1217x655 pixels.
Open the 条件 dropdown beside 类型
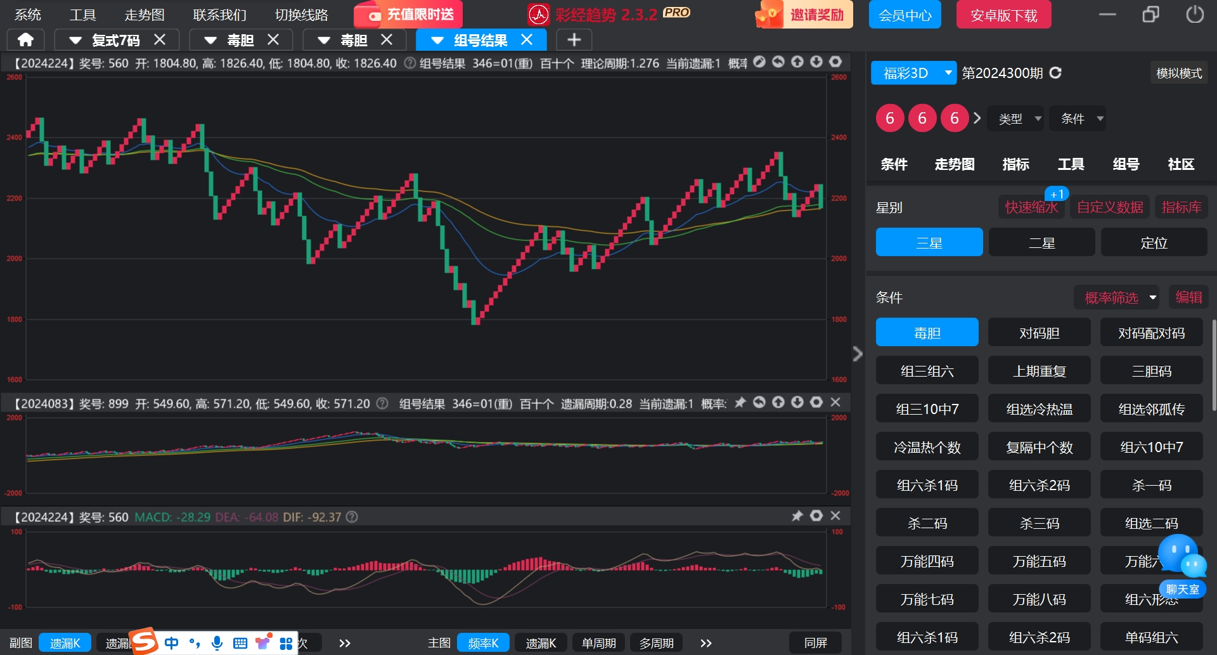[1078, 119]
